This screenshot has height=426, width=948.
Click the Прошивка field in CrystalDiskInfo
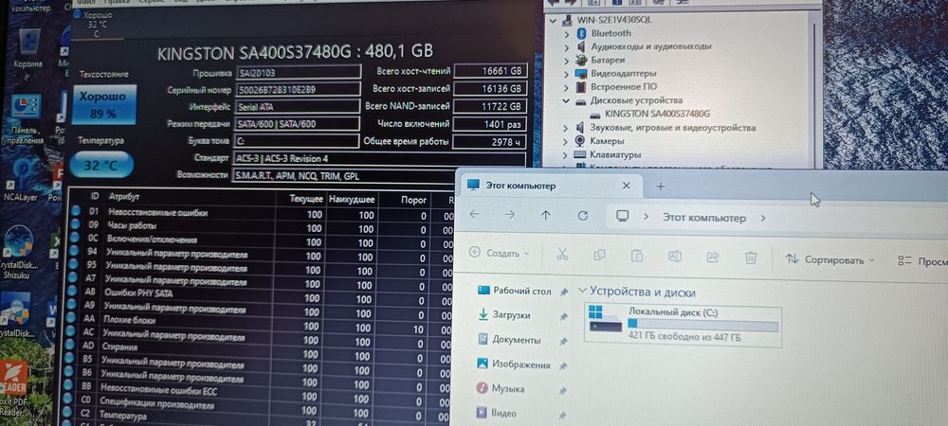click(296, 73)
